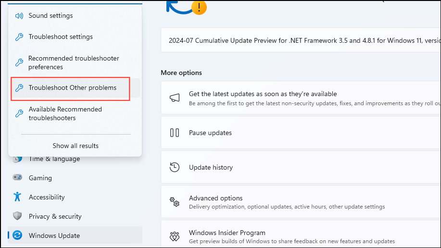Click the Privacy & security shield icon
This screenshot has height=248, width=441.
tap(17, 216)
